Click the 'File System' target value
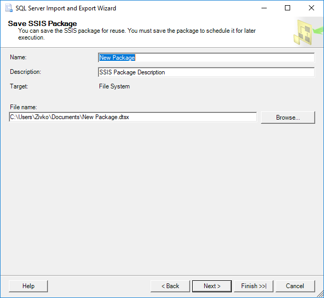The width and height of the screenshot is (324, 298). coord(114,86)
